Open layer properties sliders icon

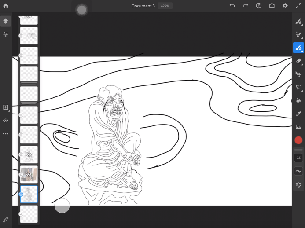pyautogui.click(x=6, y=34)
